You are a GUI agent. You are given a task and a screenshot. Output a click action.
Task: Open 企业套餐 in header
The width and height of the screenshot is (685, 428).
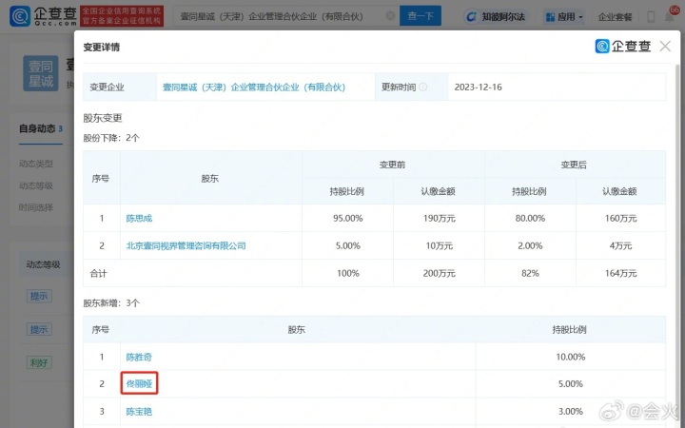tap(616, 17)
